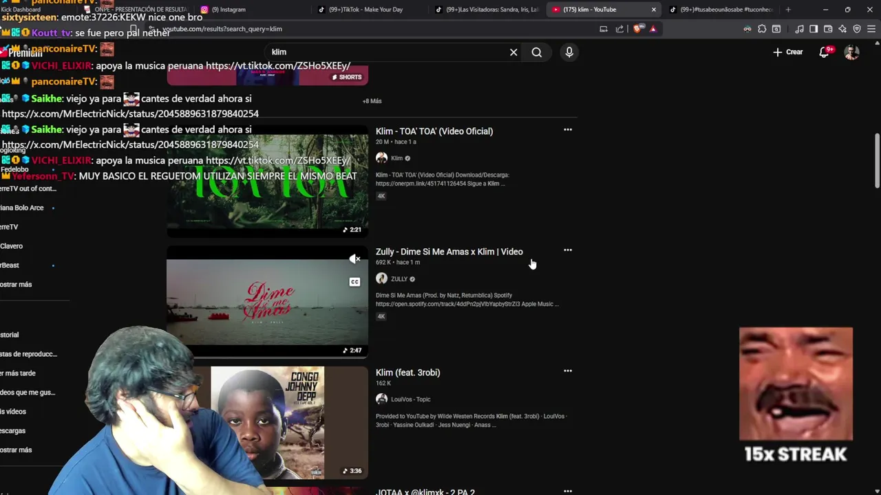The image size is (881, 495).
Task: Open Leo AI sparkle icon
Action: [x=842, y=29]
